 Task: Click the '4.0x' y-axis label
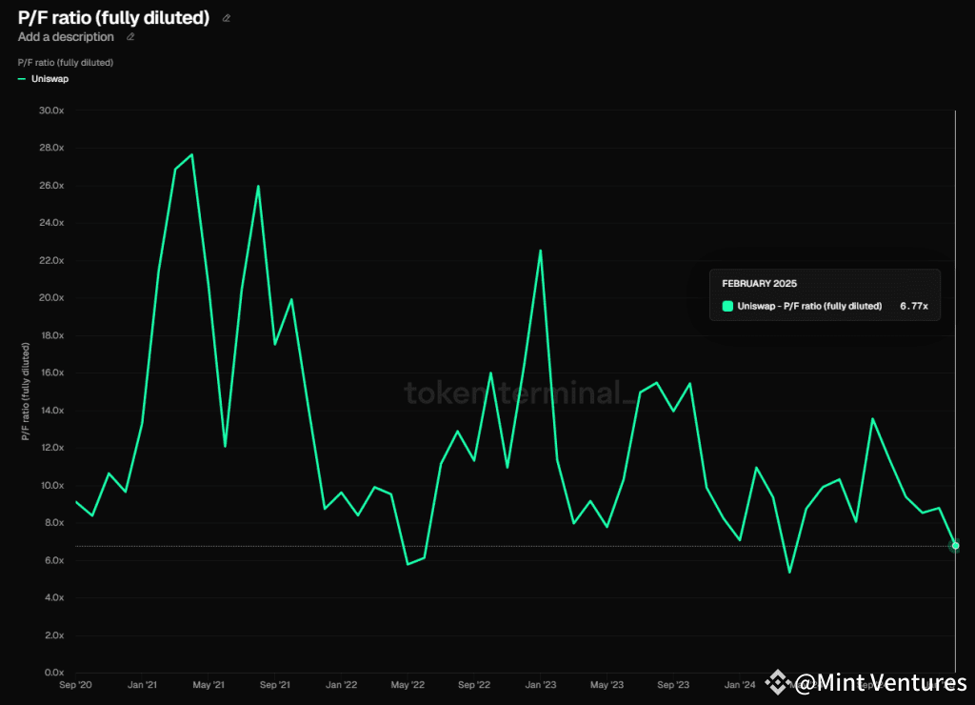click(x=54, y=597)
